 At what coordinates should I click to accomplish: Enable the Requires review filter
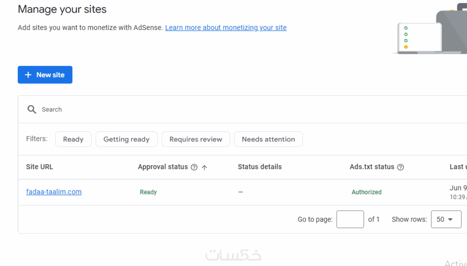coord(196,139)
